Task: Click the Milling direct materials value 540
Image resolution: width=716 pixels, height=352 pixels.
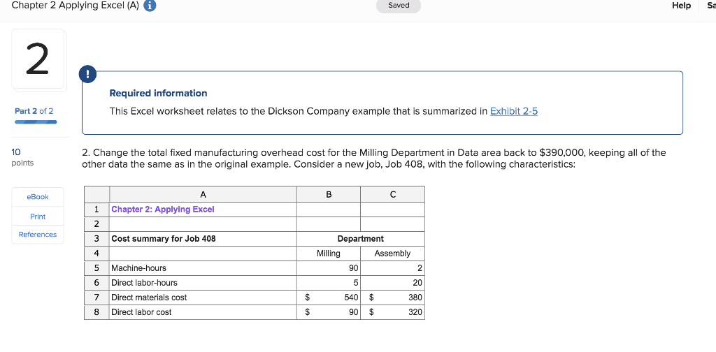Action: (329, 298)
